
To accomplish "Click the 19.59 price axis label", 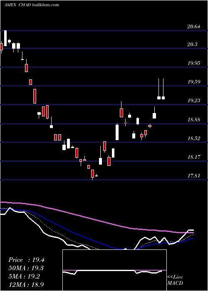I will 194,82.
